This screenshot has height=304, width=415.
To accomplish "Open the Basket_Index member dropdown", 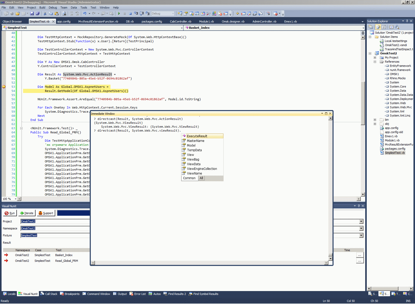I will click(363, 28).
